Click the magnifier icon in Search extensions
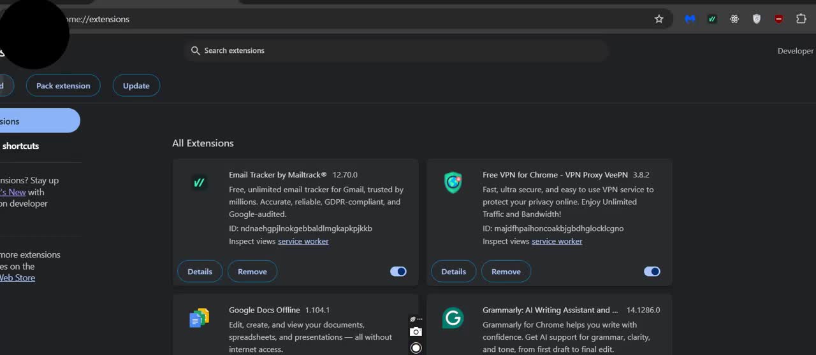816x355 pixels. (195, 50)
